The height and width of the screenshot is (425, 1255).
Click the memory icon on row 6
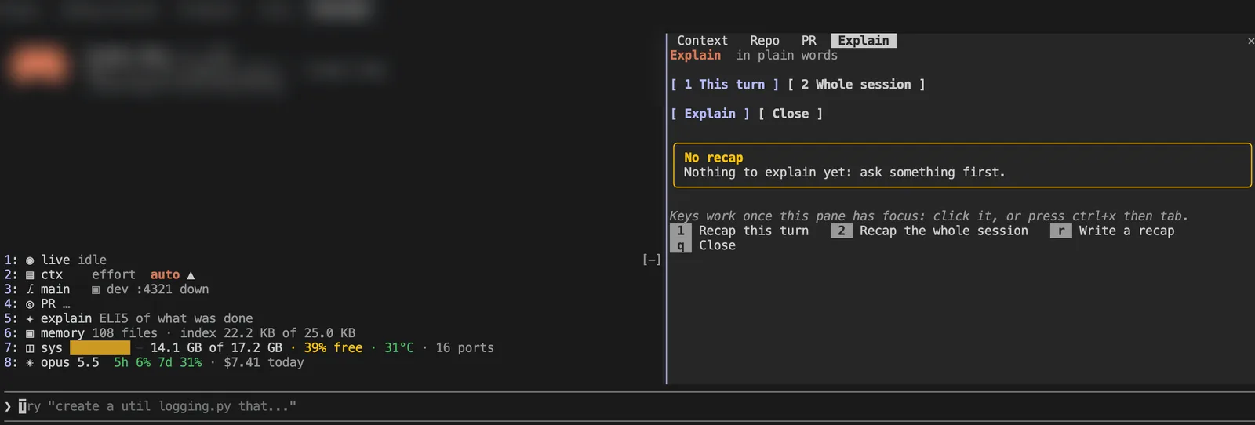tap(30, 333)
